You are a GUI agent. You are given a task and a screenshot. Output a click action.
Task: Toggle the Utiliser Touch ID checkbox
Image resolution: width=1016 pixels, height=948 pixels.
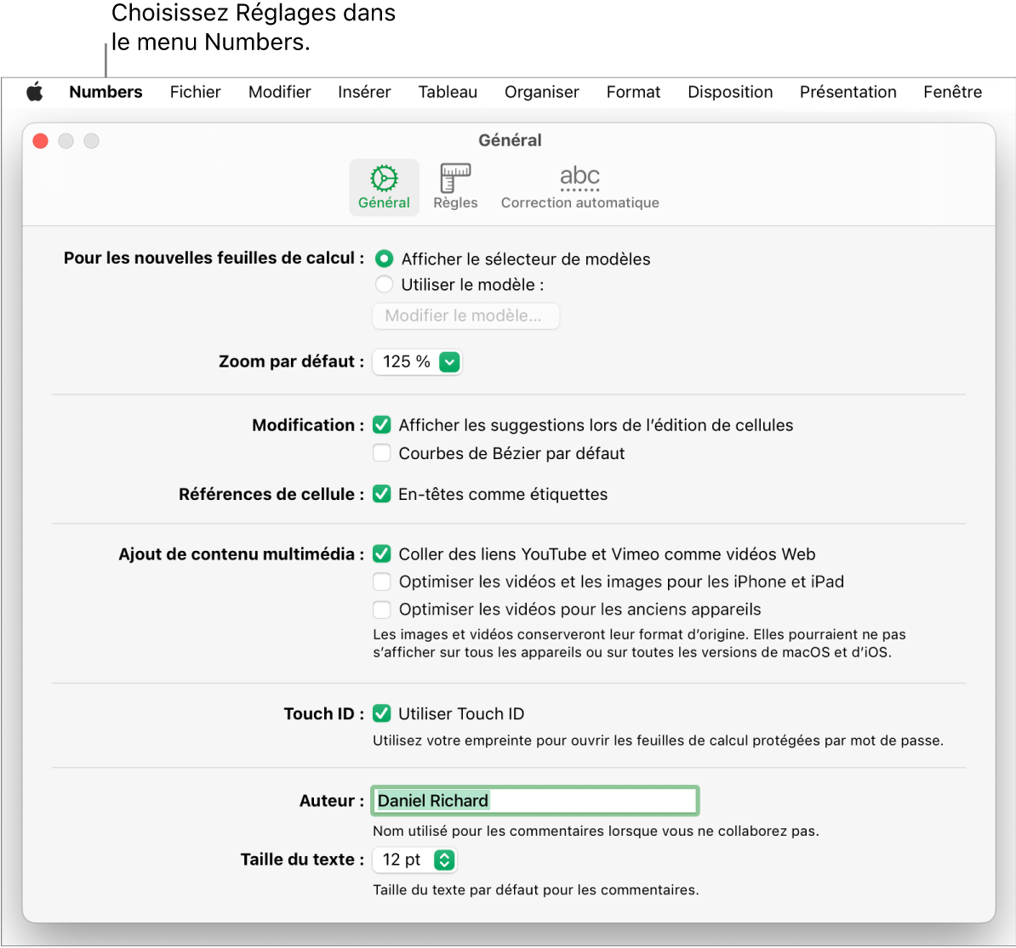(x=382, y=713)
